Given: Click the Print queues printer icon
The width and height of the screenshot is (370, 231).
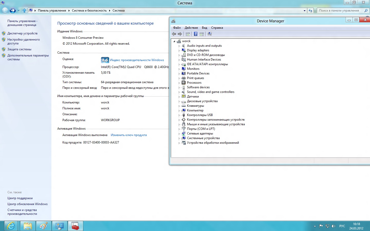Looking at the screenshot, I should [183, 78].
